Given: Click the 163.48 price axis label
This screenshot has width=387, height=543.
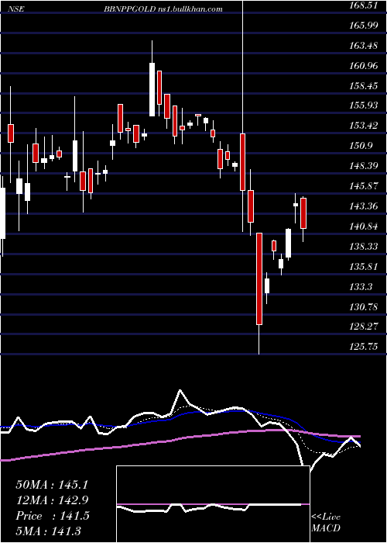Looking at the screenshot, I should 363,45.
